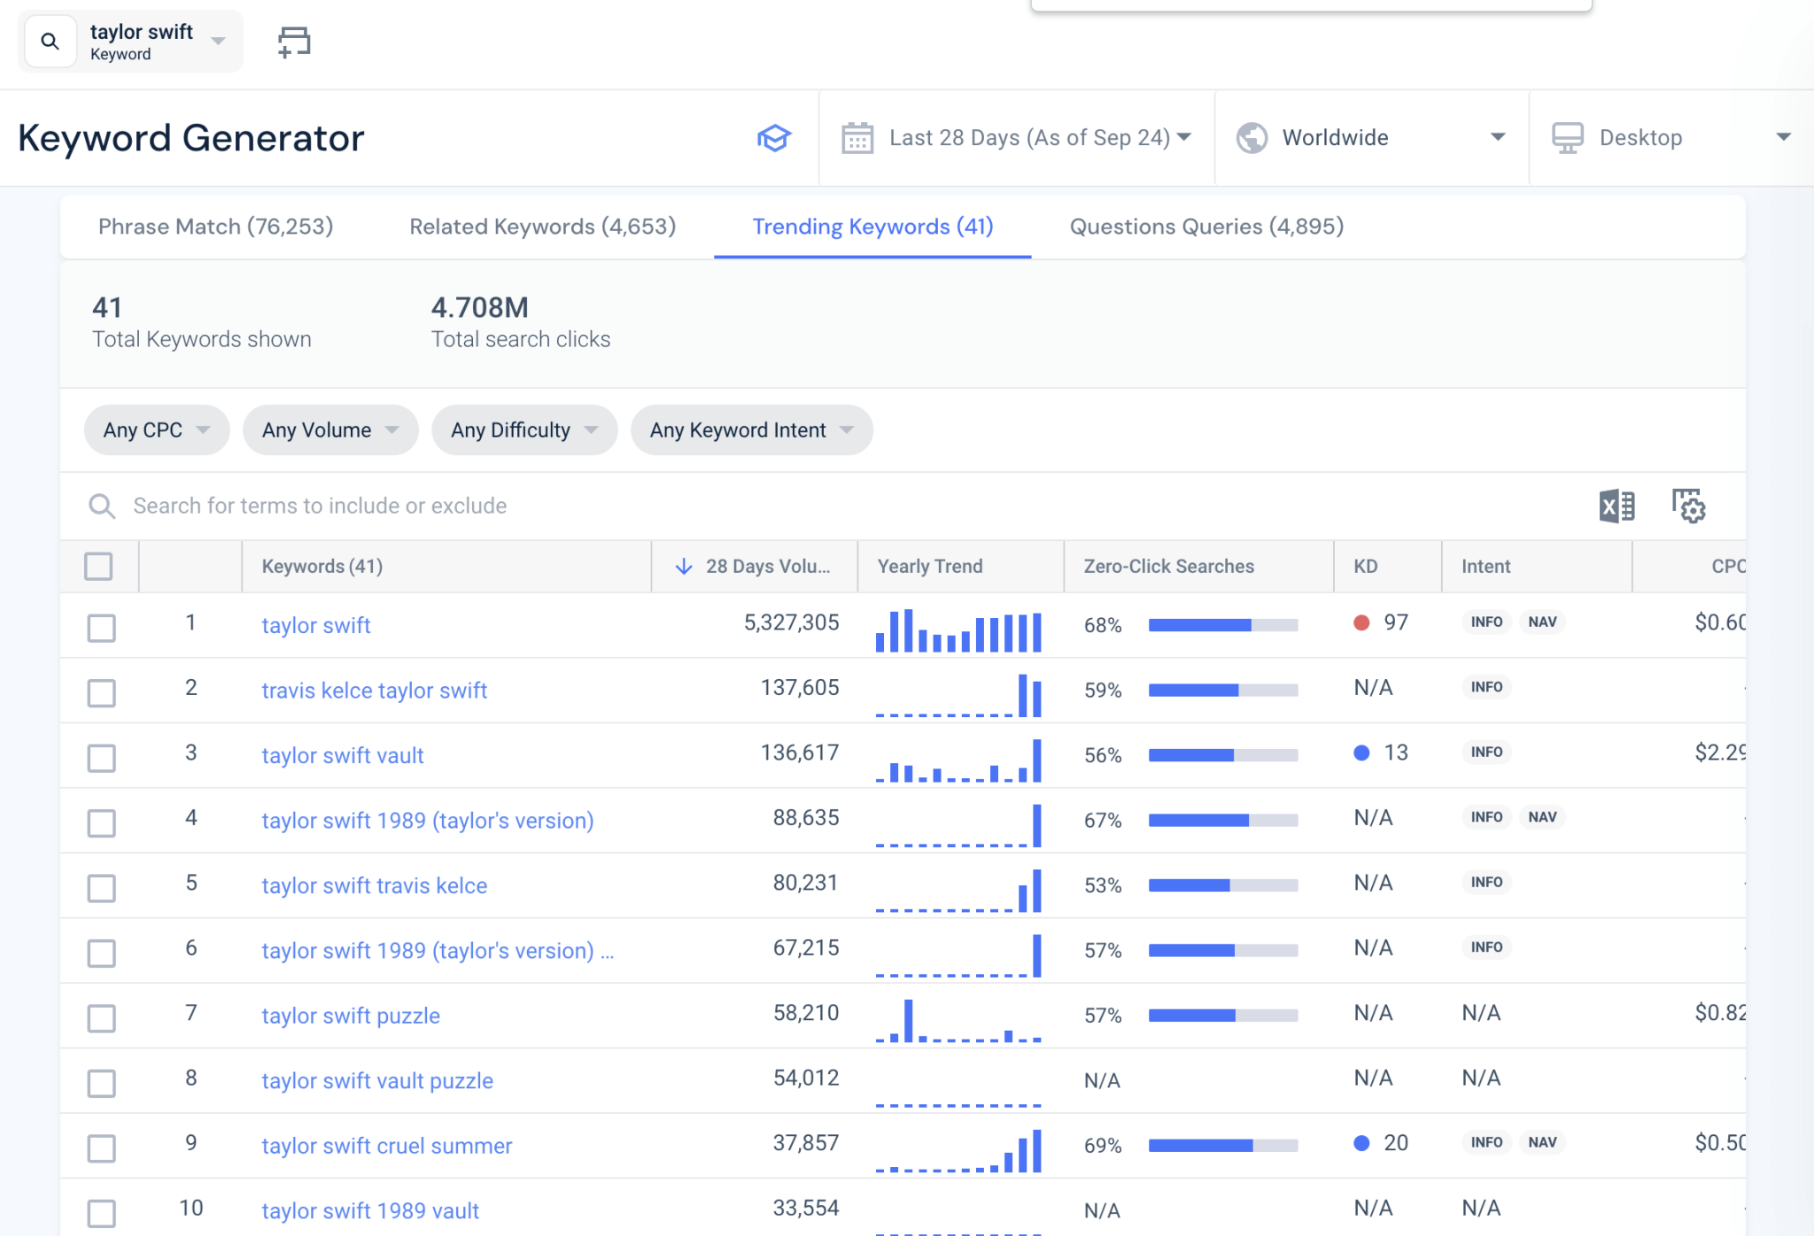Open the compare keyword icon at top
The height and width of the screenshot is (1236, 1814).
[294, 42]
